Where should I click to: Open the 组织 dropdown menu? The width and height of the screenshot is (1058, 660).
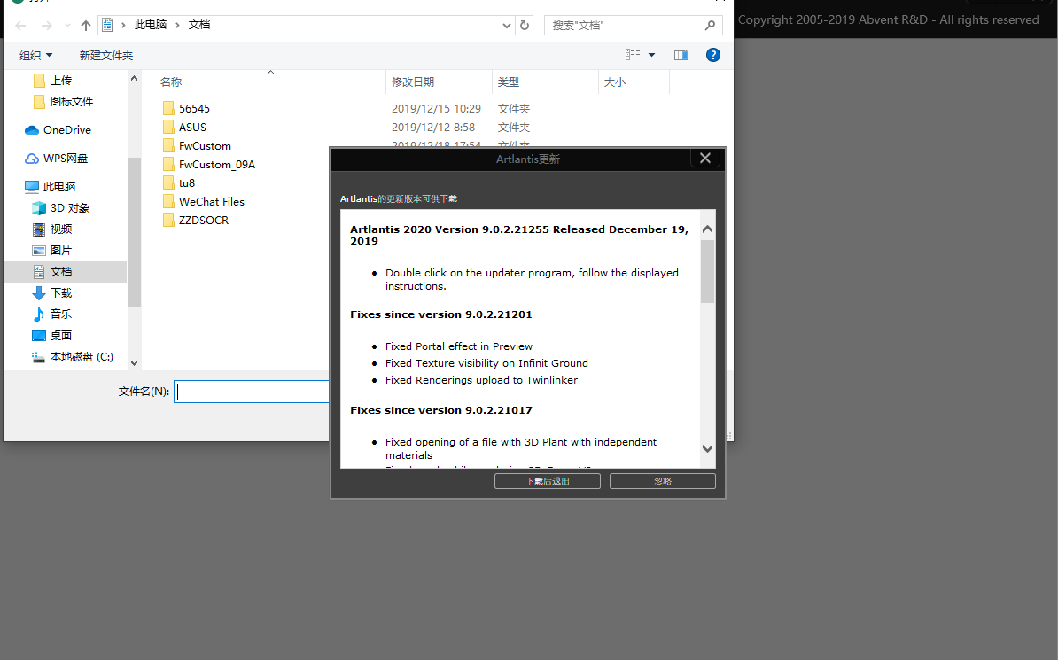36,55
